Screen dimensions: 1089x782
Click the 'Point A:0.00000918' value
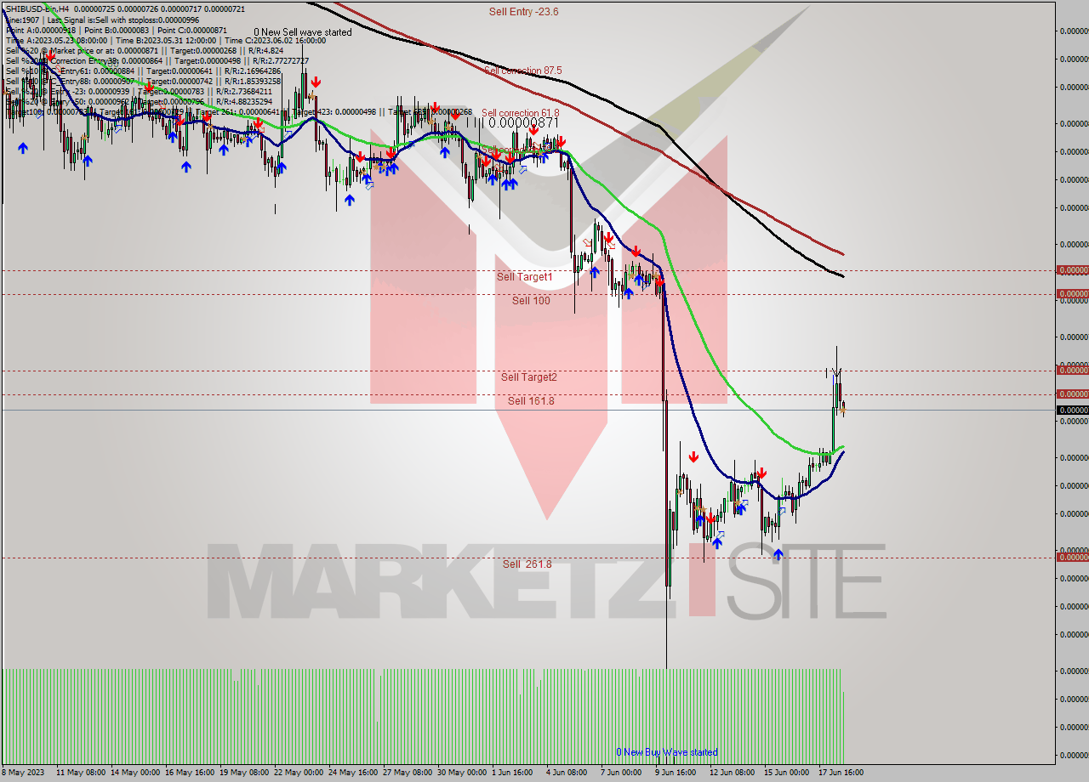[x=41, y=31]
